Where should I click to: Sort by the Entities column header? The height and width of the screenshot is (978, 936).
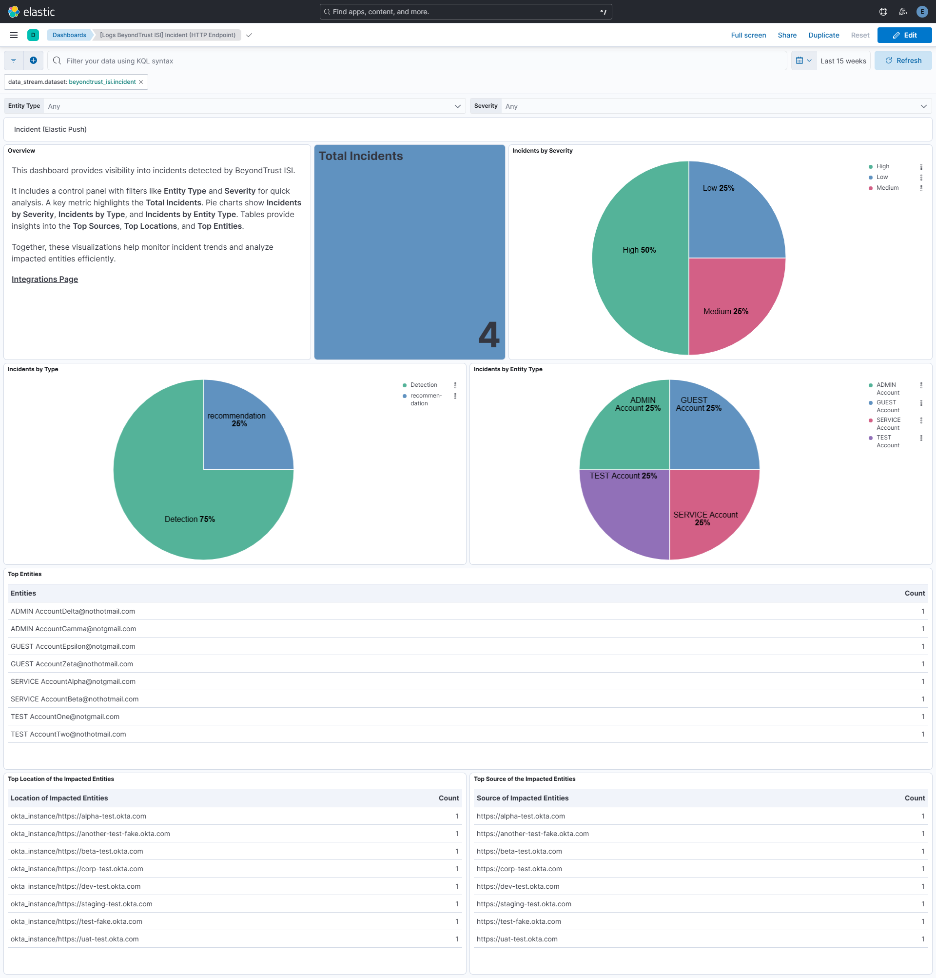[23, 593]
